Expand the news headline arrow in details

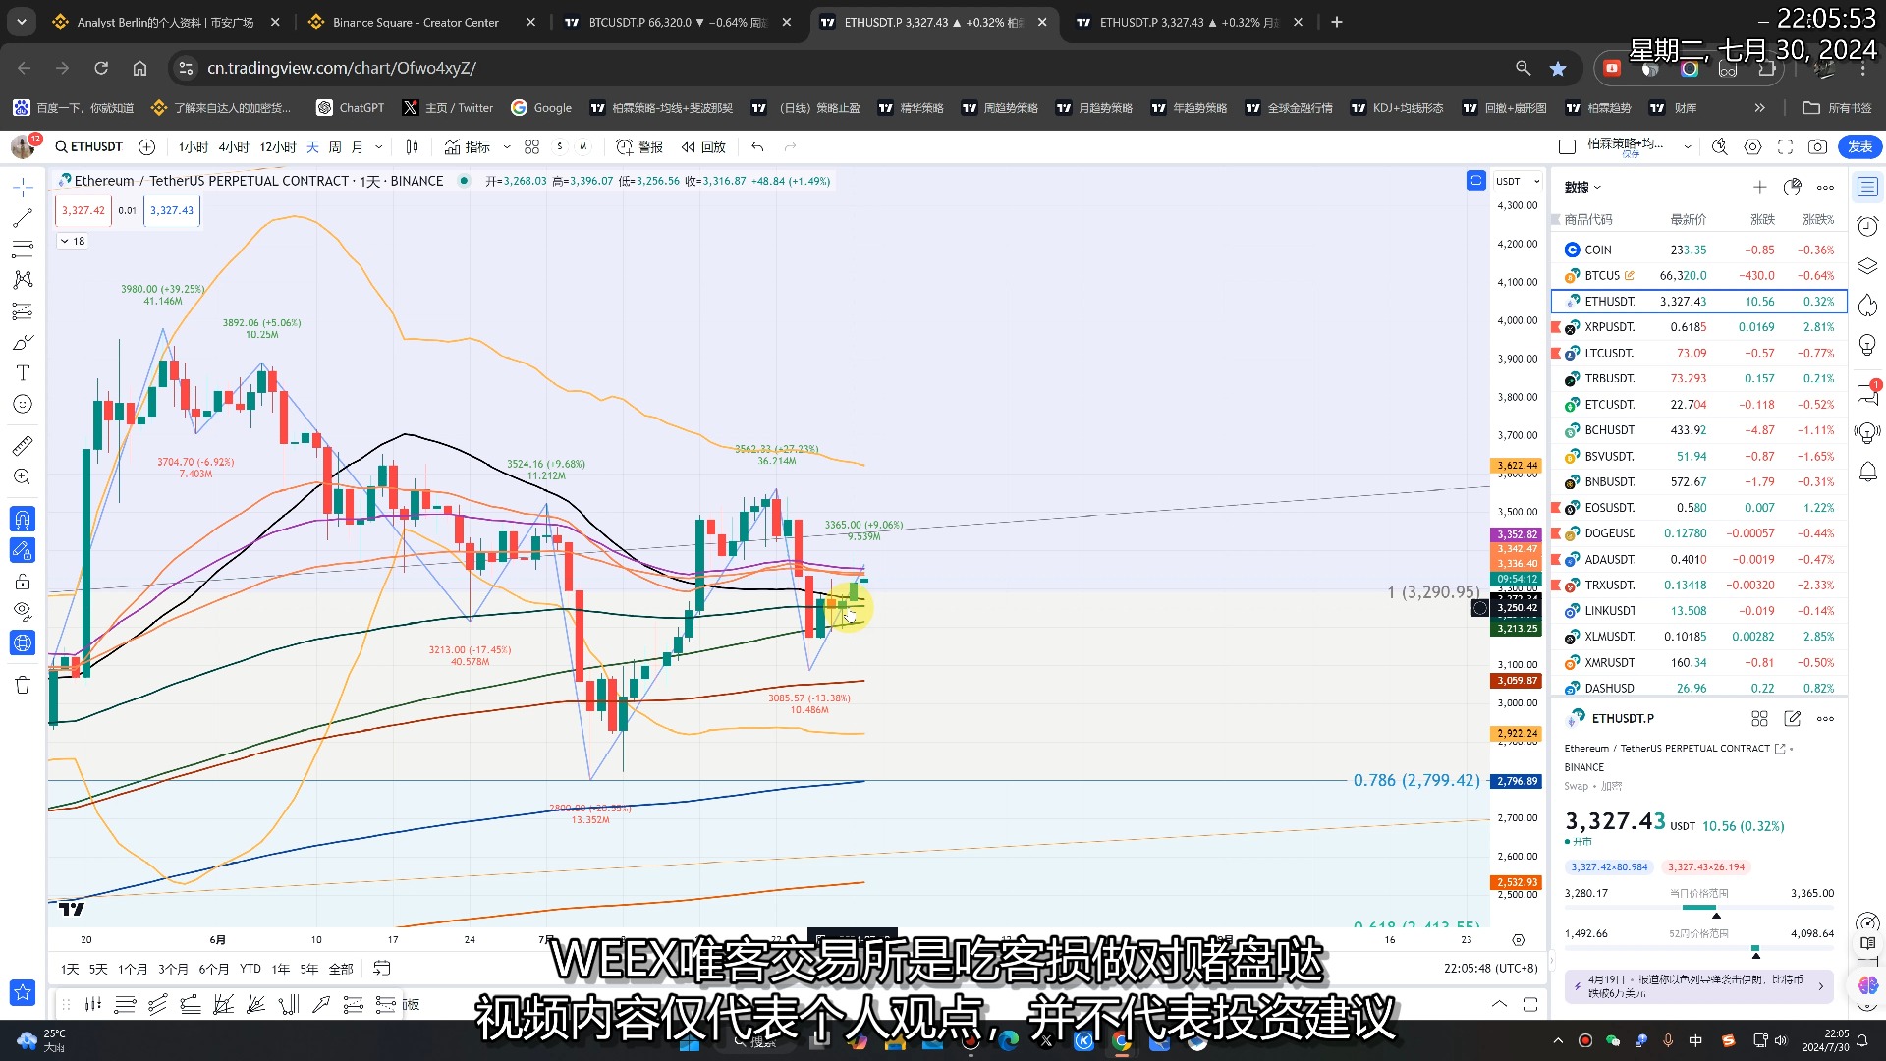click(x=1820, y=985)
